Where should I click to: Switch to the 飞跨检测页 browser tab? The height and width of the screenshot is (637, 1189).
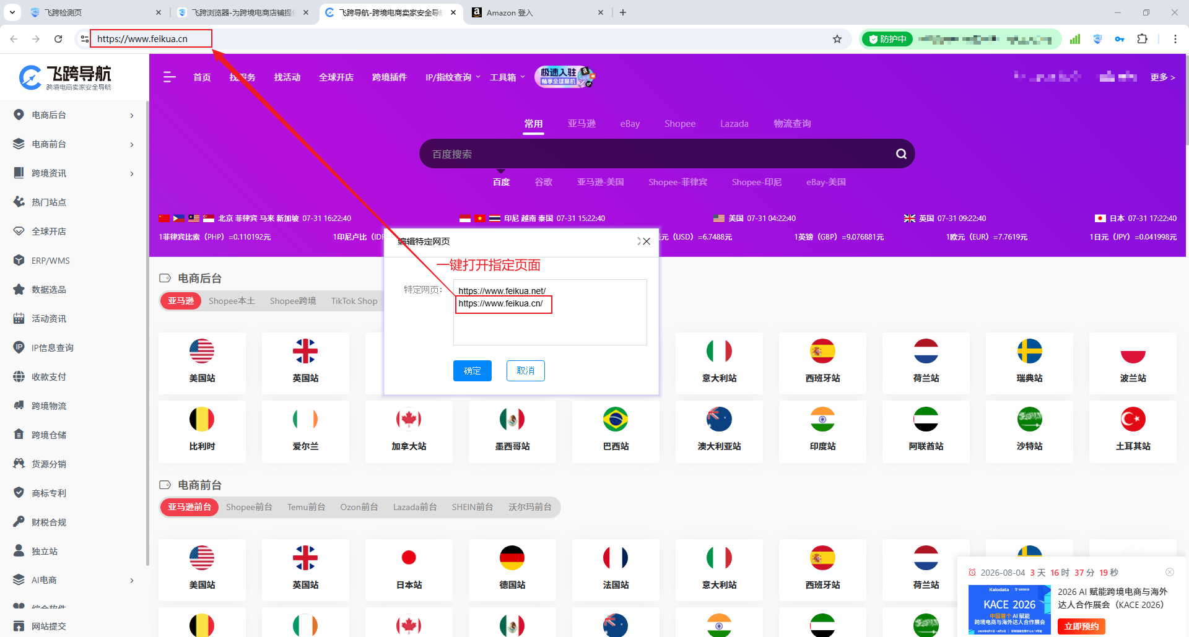tap(95, 12)
